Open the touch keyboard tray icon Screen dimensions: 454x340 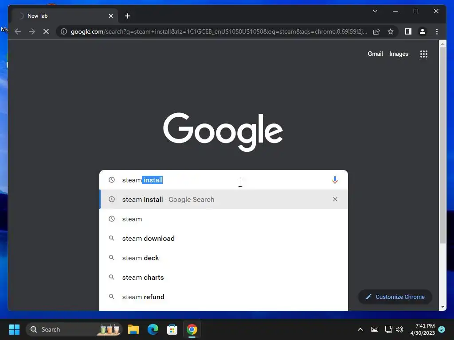coord(374,329)
